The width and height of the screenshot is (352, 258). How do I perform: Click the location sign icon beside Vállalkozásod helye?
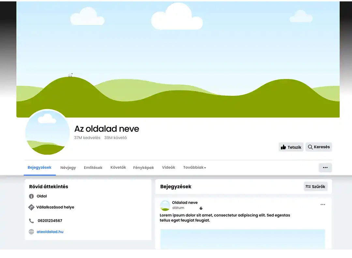click(31, 207)
